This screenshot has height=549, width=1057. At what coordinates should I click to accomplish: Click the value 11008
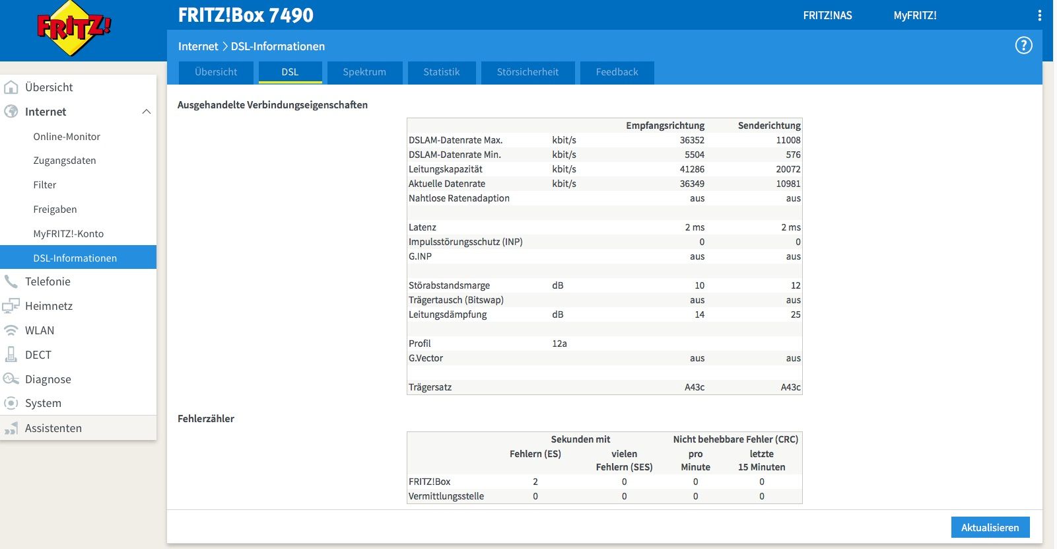click(x=788, y=140)
